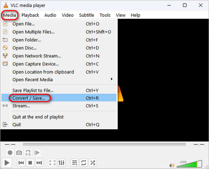Click the Next media button
The width and height of the screenshot is (209, 169).
tap(39, 163)
